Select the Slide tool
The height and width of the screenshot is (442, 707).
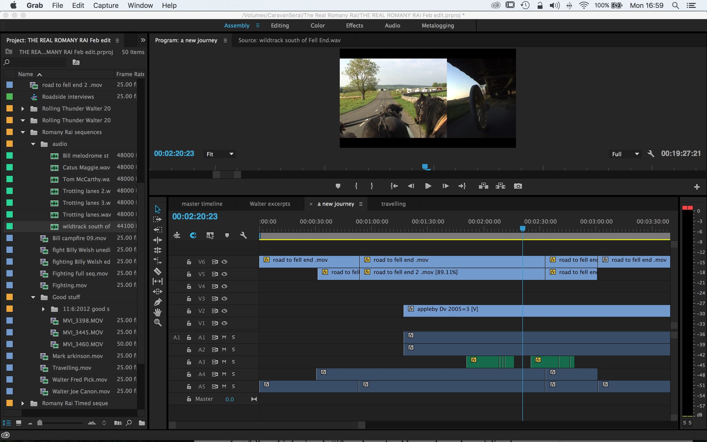[x=158, y=292]
